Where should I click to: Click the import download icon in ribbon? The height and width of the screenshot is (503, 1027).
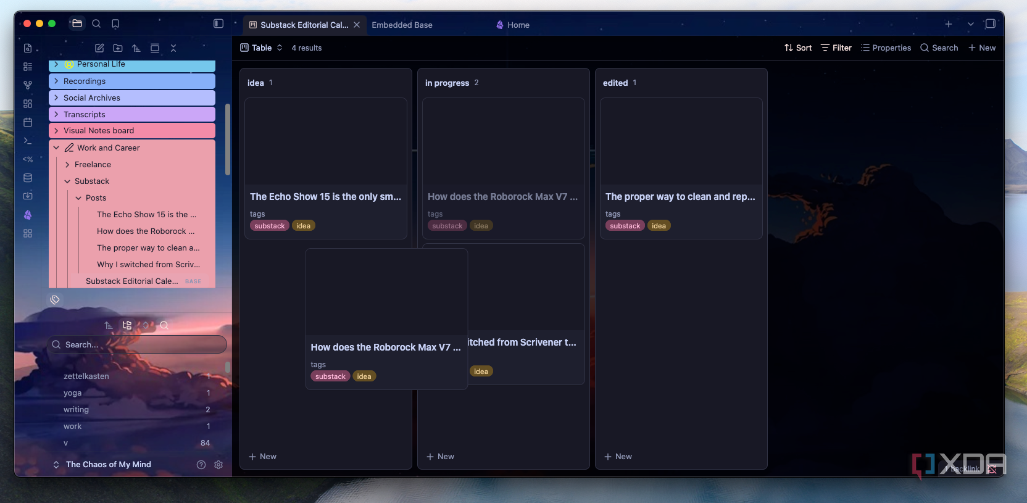(x=28, y=196)
